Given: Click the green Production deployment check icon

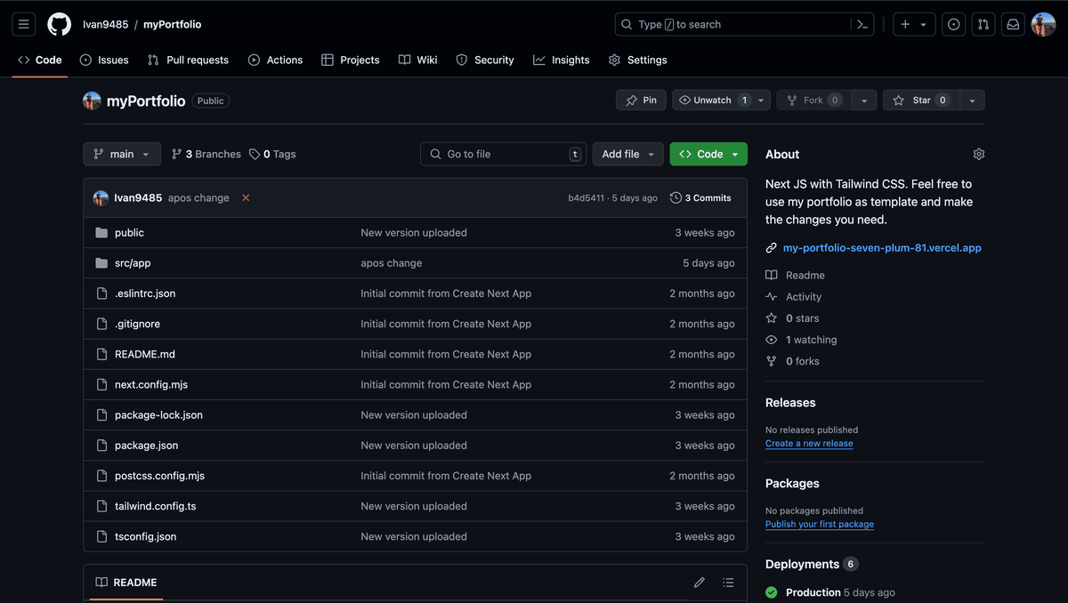Looking at the screenshot, I should (771, 592).
